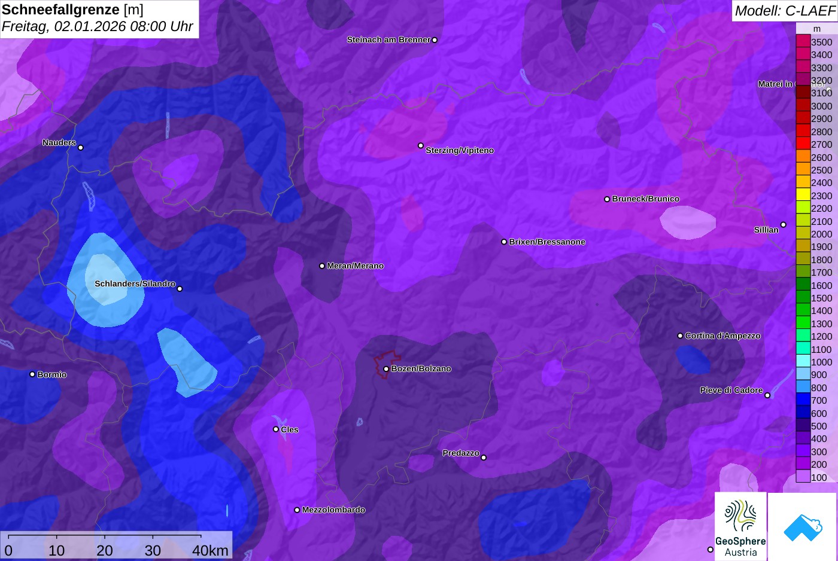Click the 2700 m red legend swatch

click(803, 144)
